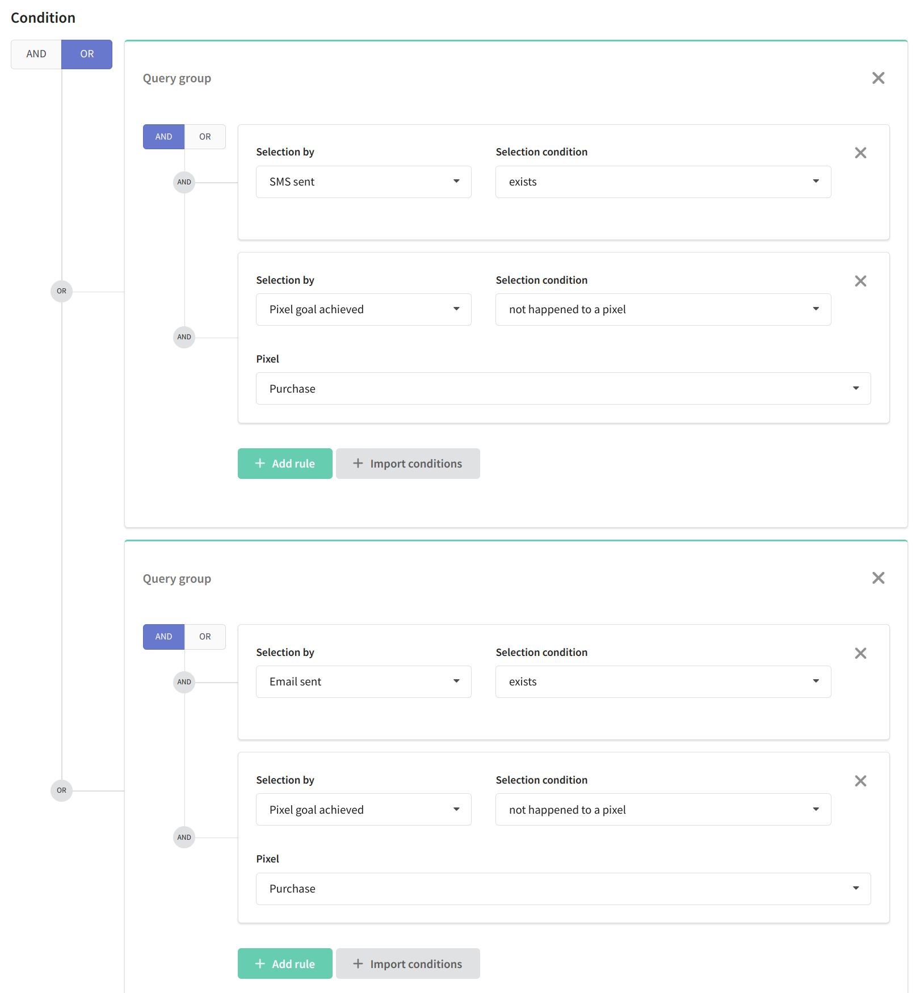
Task: Remove second Pixel goal achieved rule
Action: pos(860,781)
